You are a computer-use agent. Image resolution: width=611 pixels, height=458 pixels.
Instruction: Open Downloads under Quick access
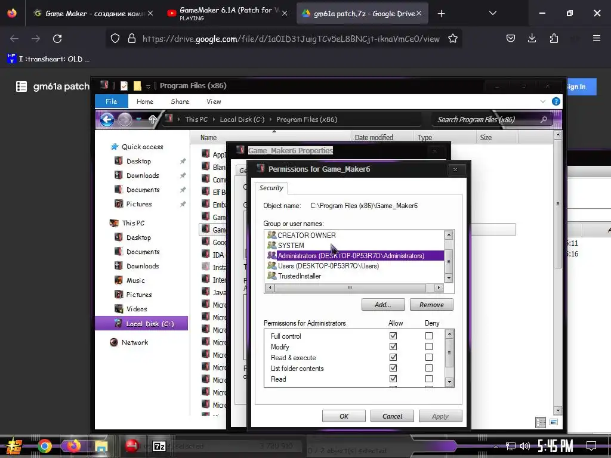click(142, 175)
